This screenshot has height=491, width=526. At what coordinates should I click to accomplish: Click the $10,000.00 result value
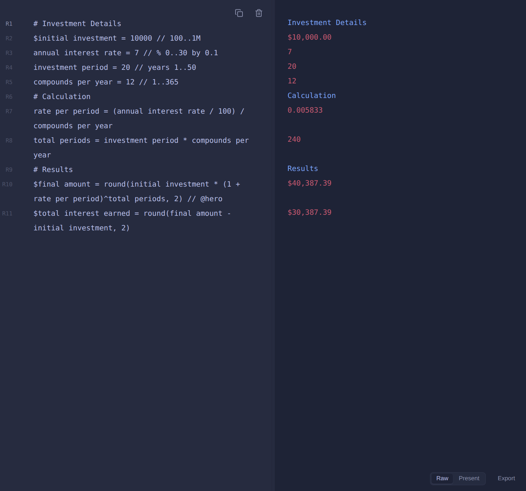[309, 37]
